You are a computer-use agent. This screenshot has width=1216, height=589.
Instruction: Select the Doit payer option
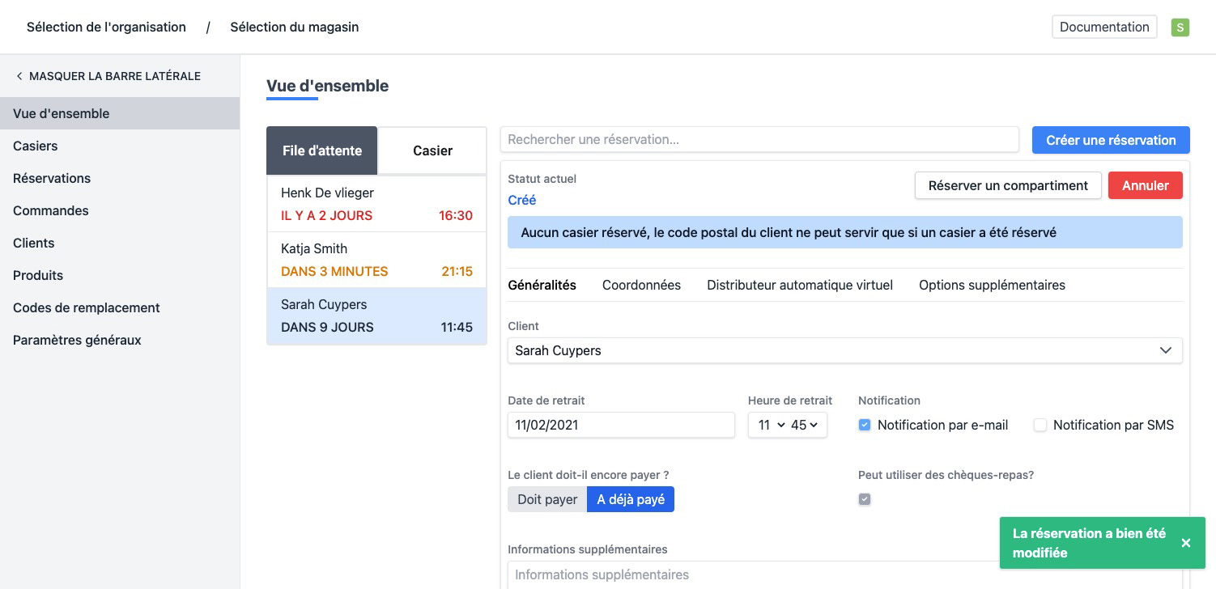(x=547, y=499)
